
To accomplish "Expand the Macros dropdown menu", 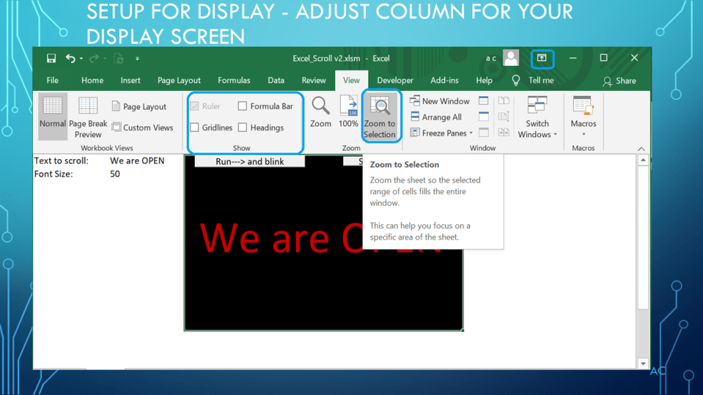I will [584, 118].
